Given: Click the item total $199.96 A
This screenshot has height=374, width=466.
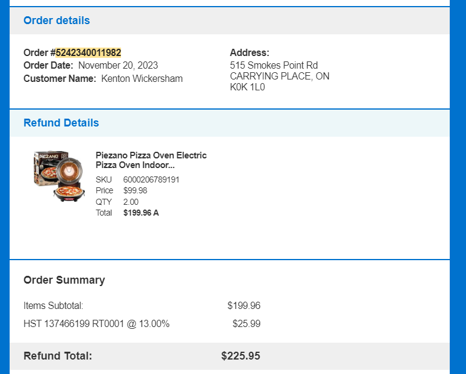Looking at the screenshot, I should (141, 213).
